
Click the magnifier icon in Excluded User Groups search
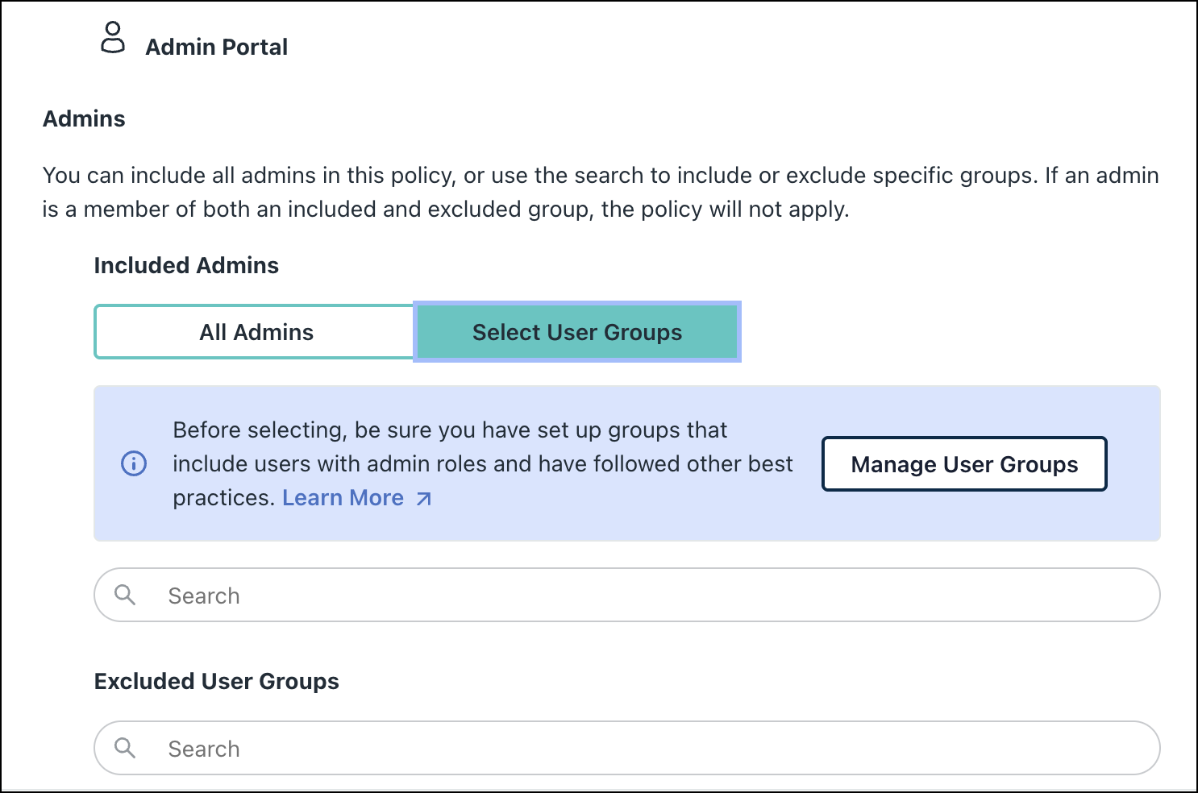(x=125, y=748)
